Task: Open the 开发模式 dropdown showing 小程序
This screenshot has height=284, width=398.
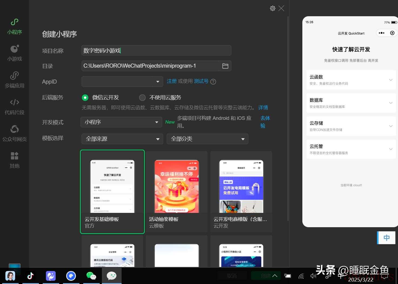Action: 121,122
